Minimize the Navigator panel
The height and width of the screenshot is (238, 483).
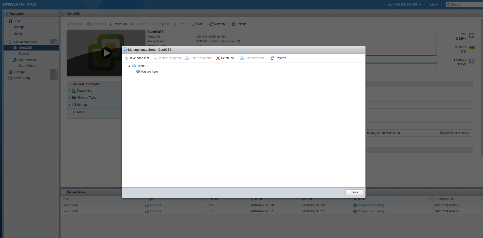click(x=55, y=14)
